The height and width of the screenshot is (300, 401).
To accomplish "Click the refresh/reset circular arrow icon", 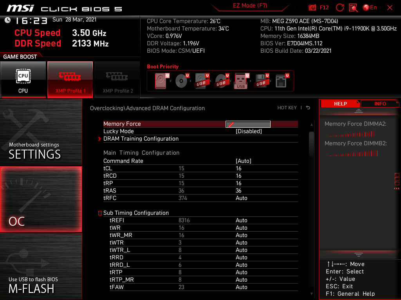I will [340, 8].
